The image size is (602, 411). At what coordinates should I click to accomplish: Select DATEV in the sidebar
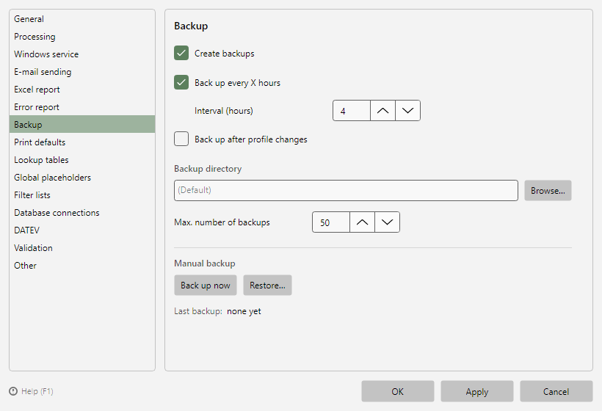point(82,230)
